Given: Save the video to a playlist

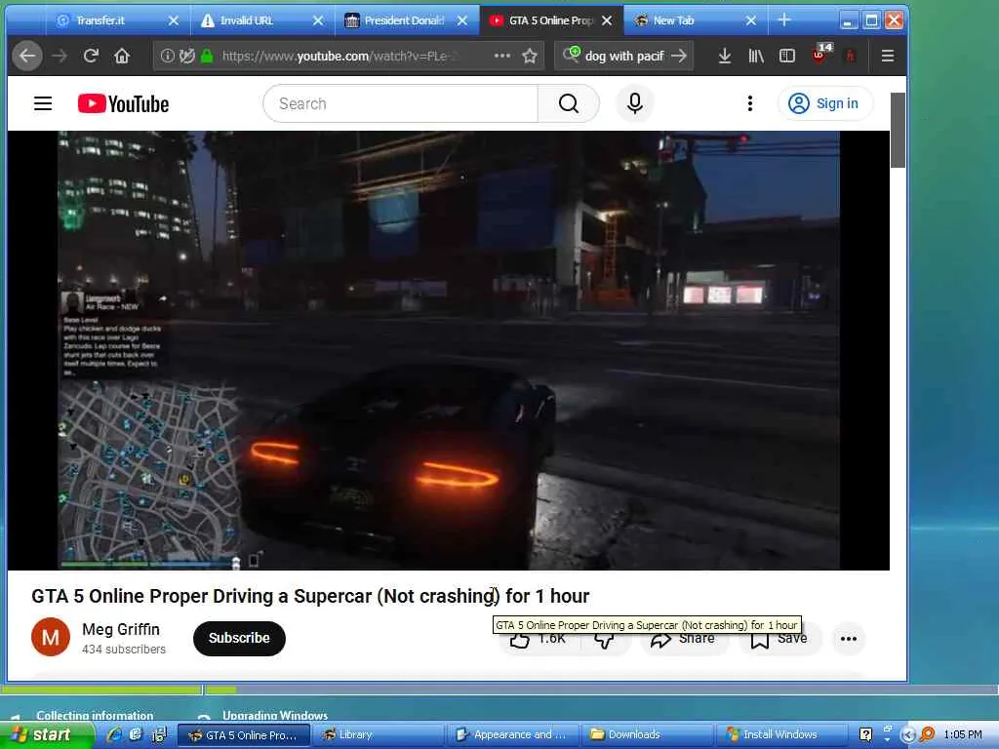Looking at the screenshot, I should coord(779,639).
